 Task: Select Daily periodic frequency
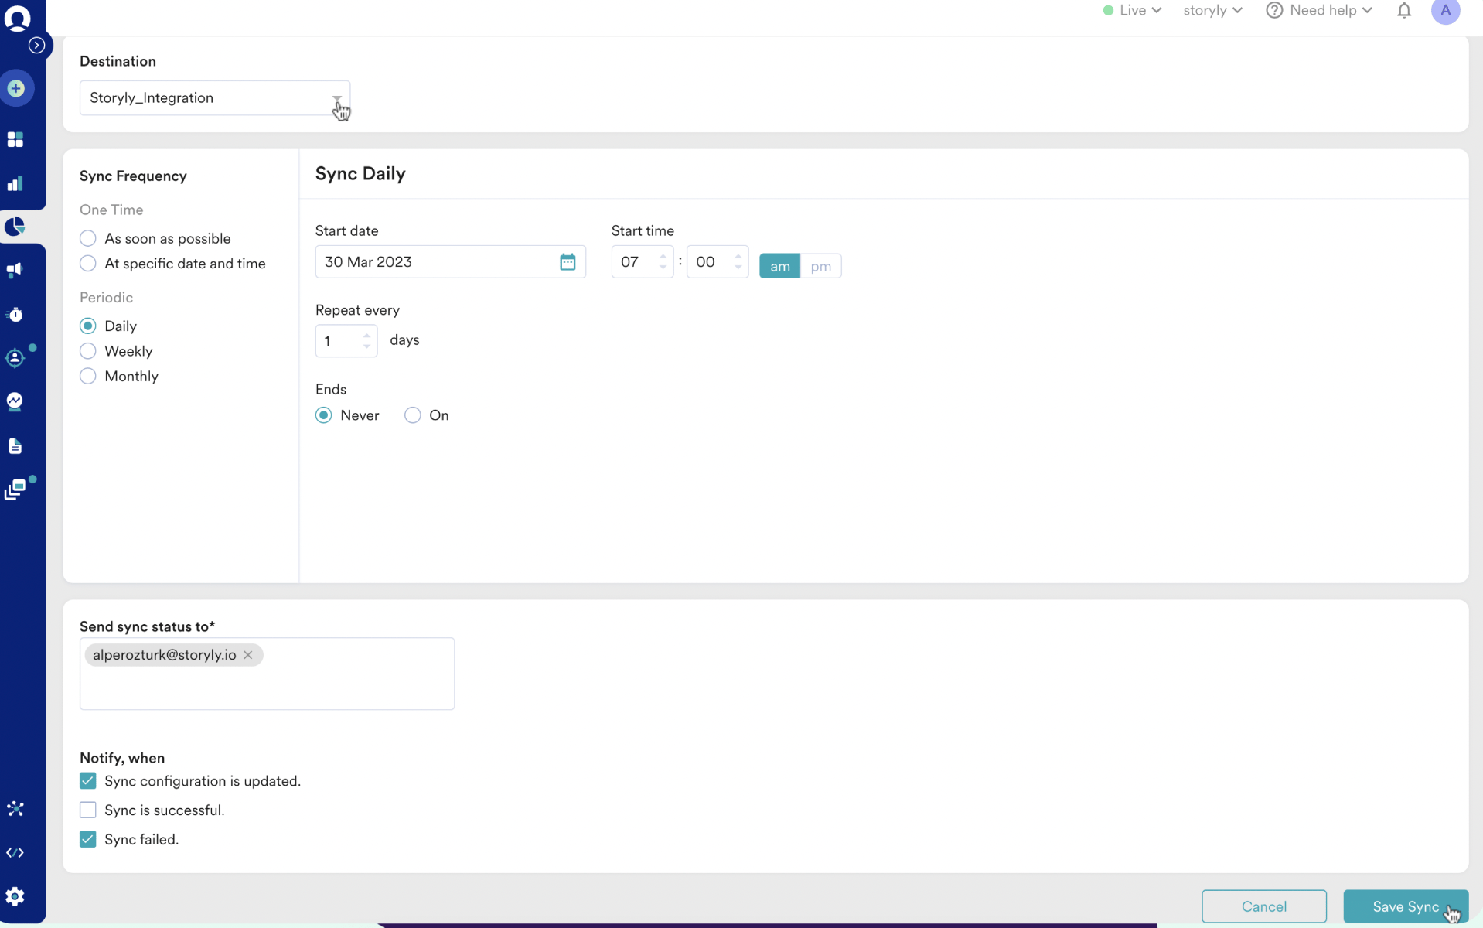[x=88, y=326]
